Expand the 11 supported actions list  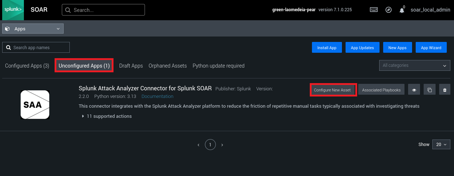pos(107,116)
